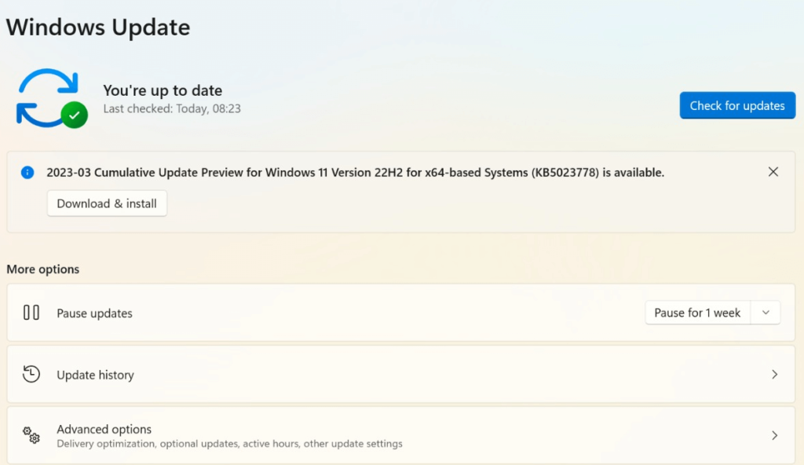Image resolution: width=804 pixels, height=465 pixels.
Task: Click the "You're up to date" status text
Action: pos(163,90)
